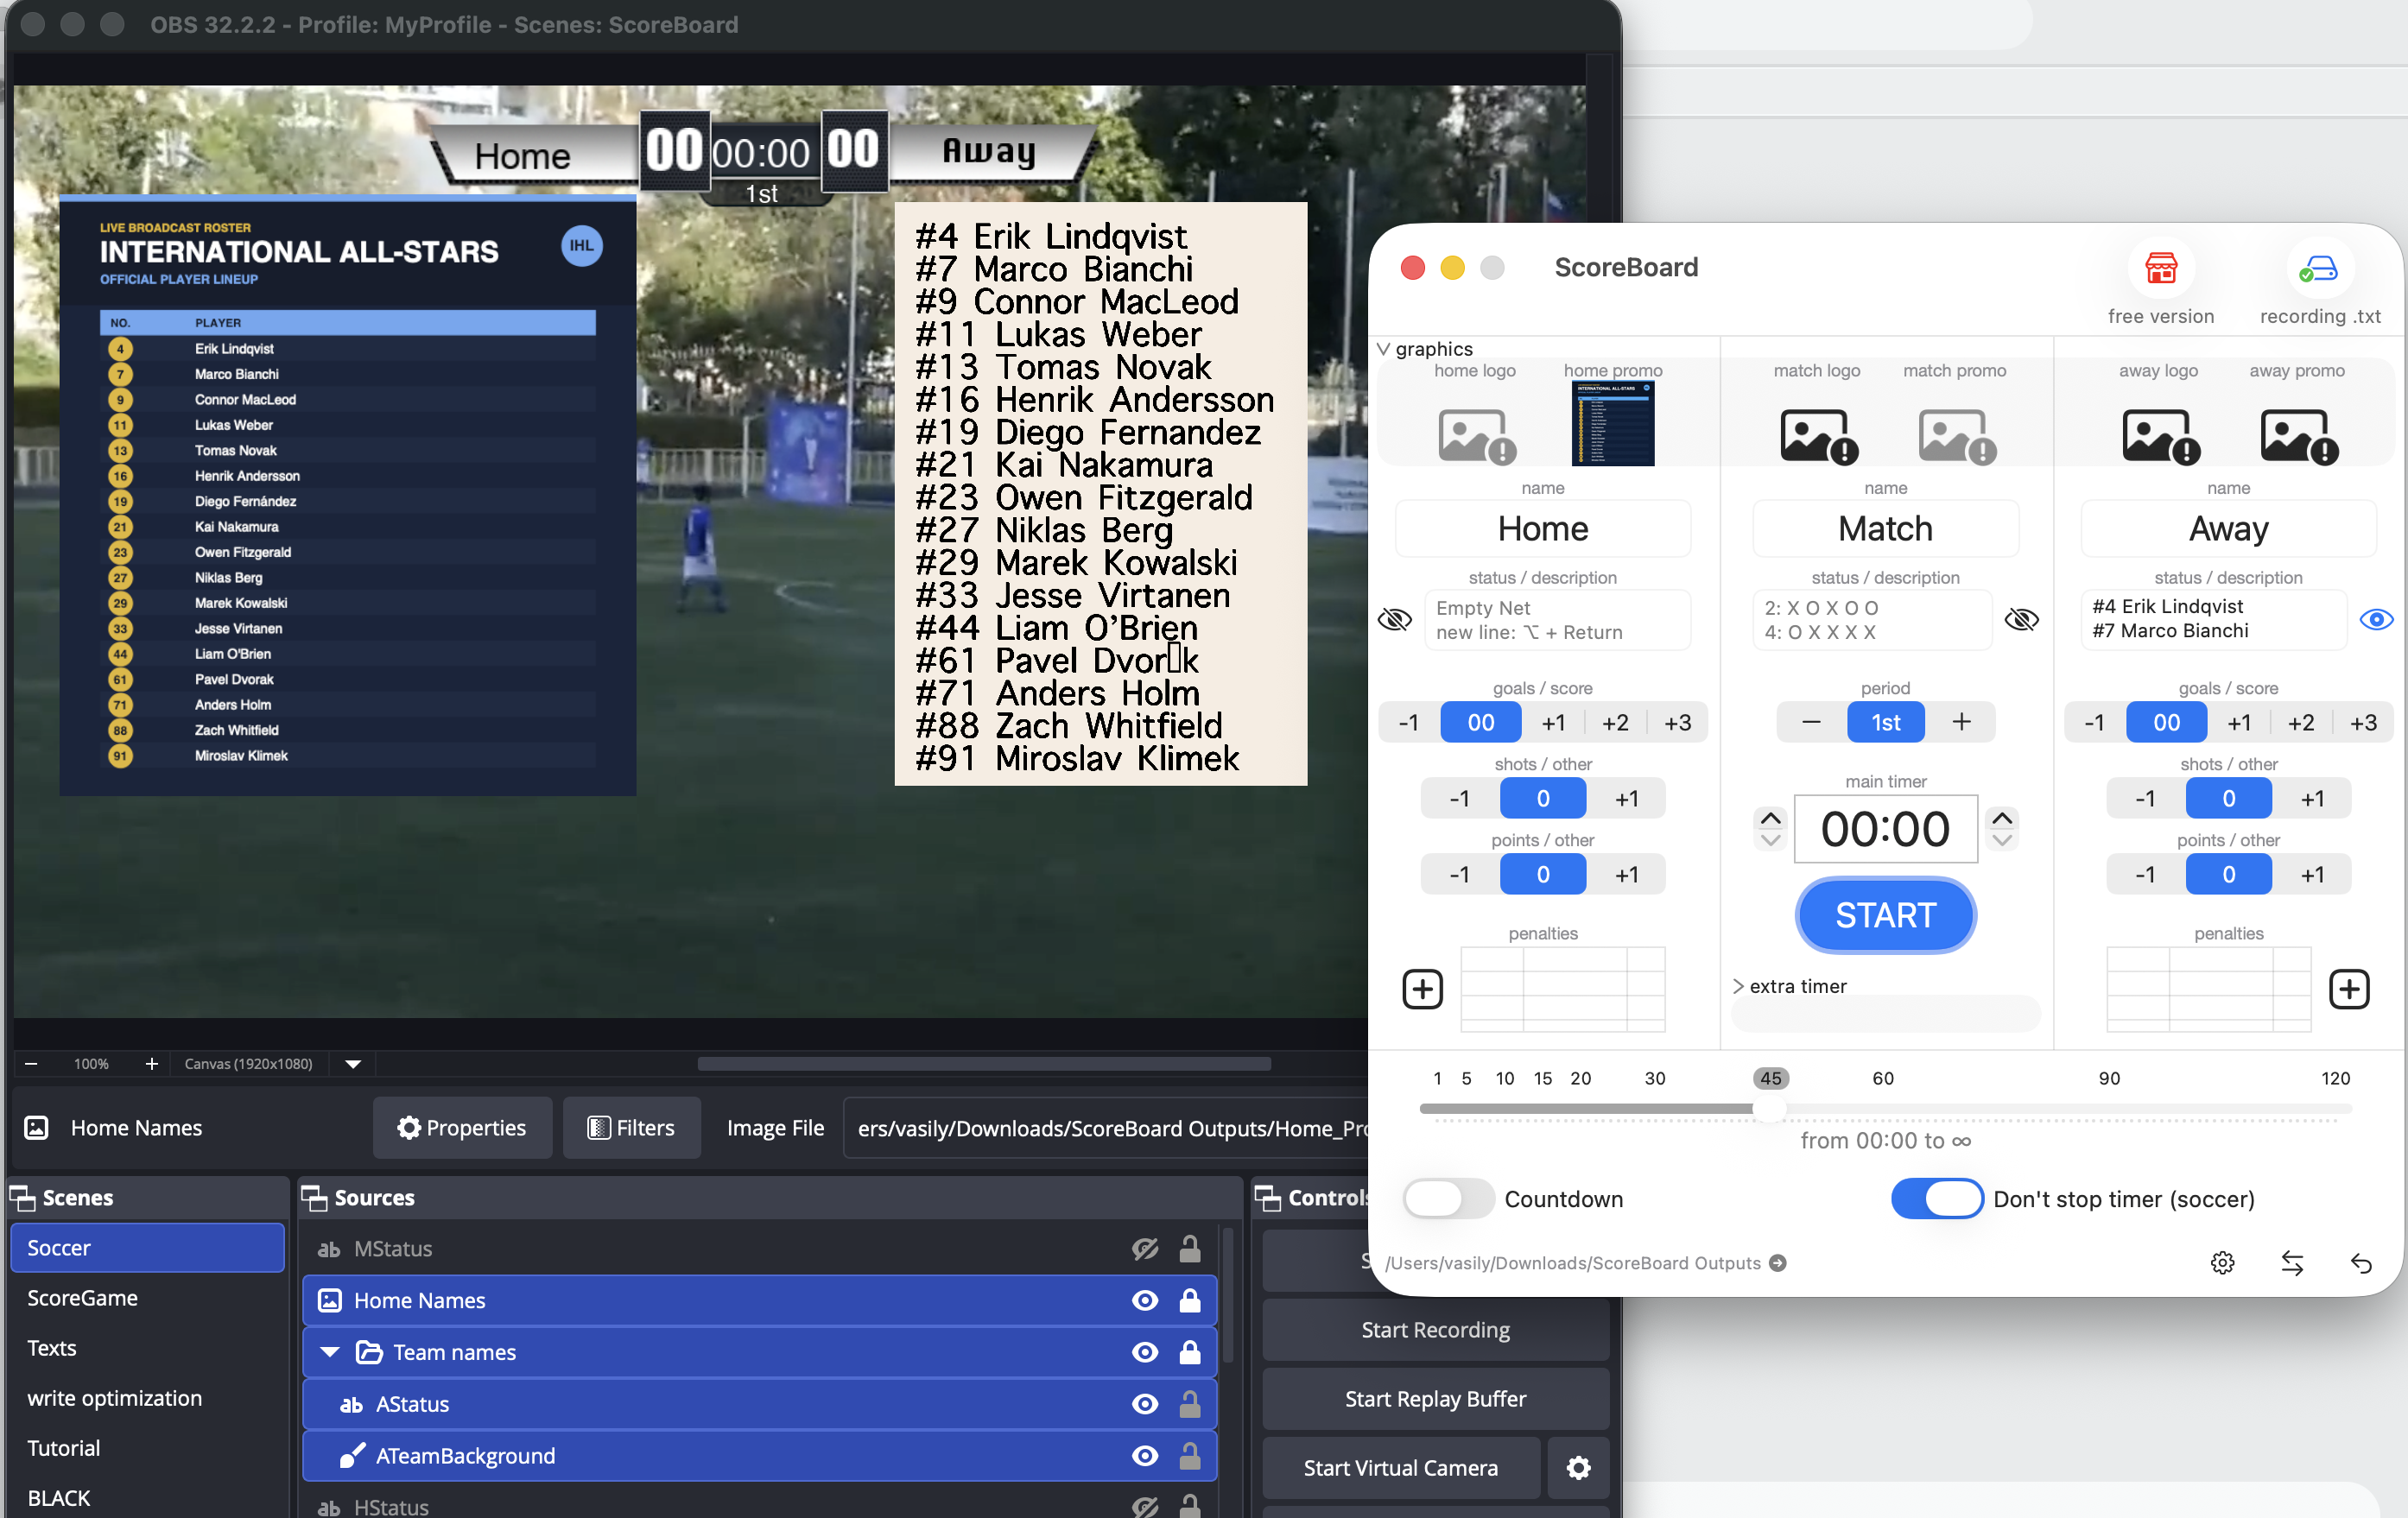Image resolution: width=2408 pixels, height=1518 pixels.
Task: Open source Properties button
Action: coord(462,1127)
